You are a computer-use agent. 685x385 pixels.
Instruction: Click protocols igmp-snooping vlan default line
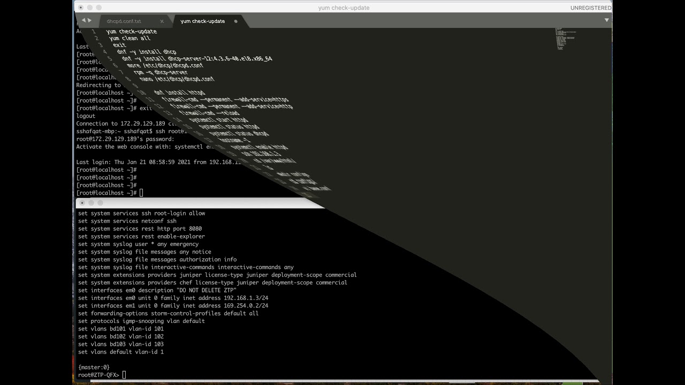pos(141,321)
